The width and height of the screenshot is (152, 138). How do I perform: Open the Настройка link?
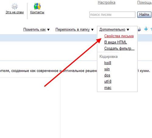106,2
